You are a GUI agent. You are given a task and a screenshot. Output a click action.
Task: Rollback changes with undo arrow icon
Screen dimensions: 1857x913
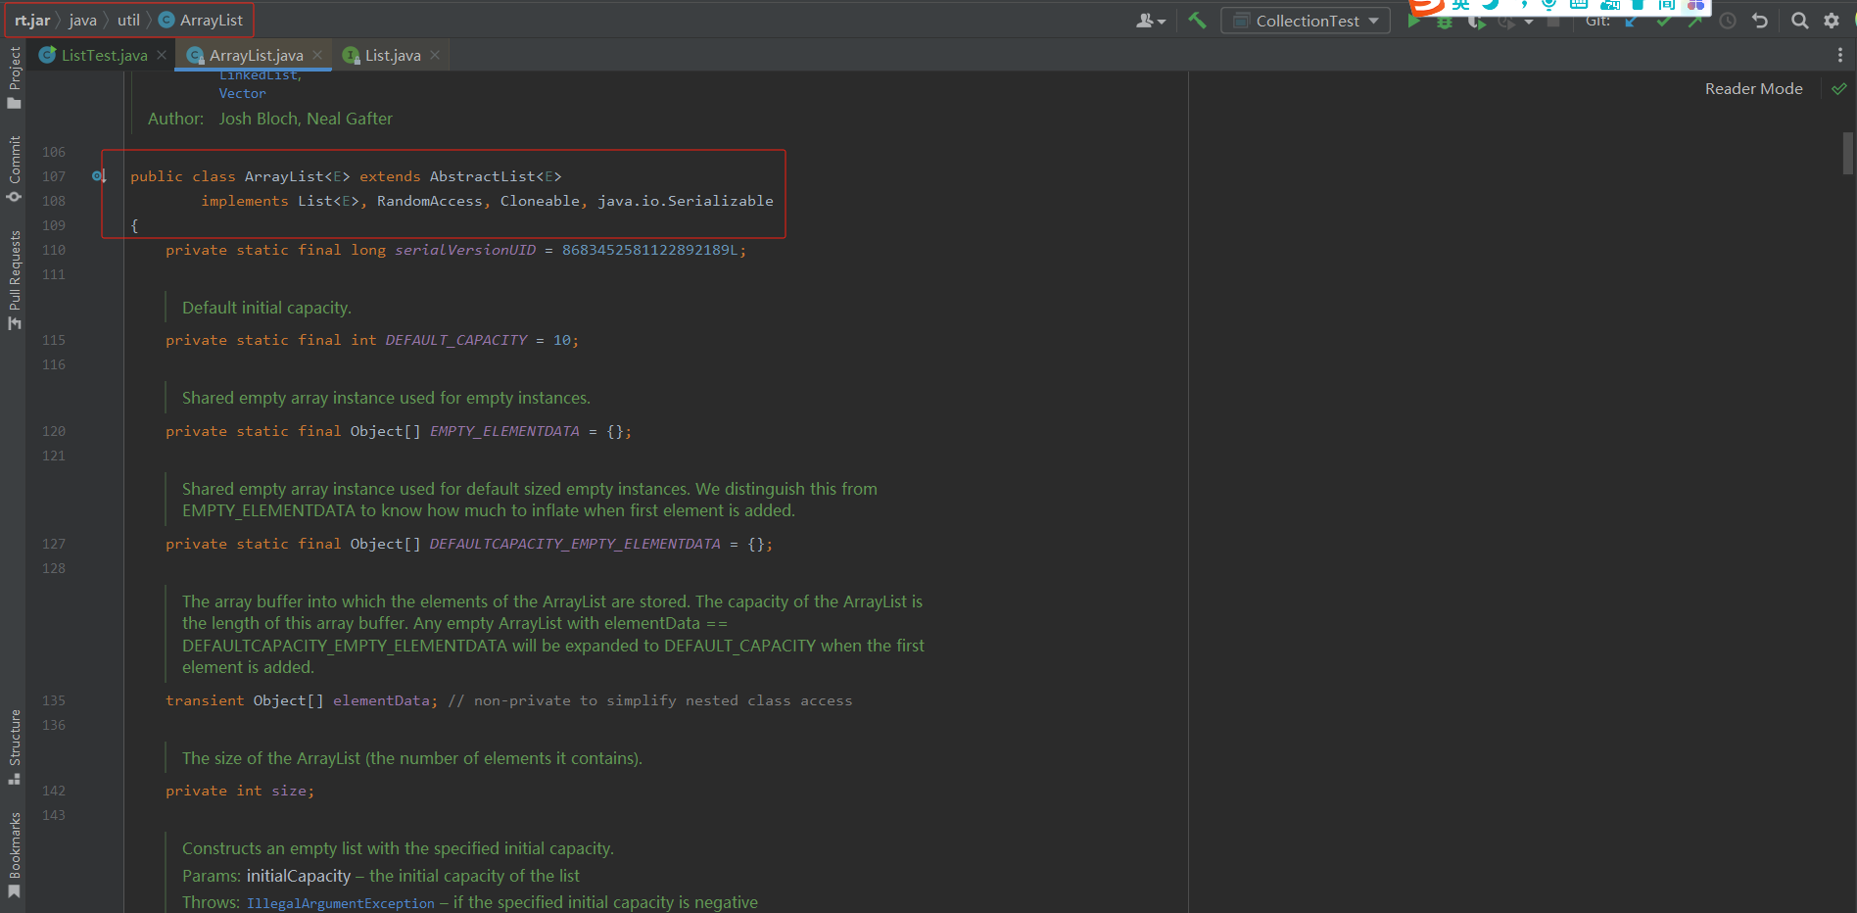click(x=1760, y=21)
